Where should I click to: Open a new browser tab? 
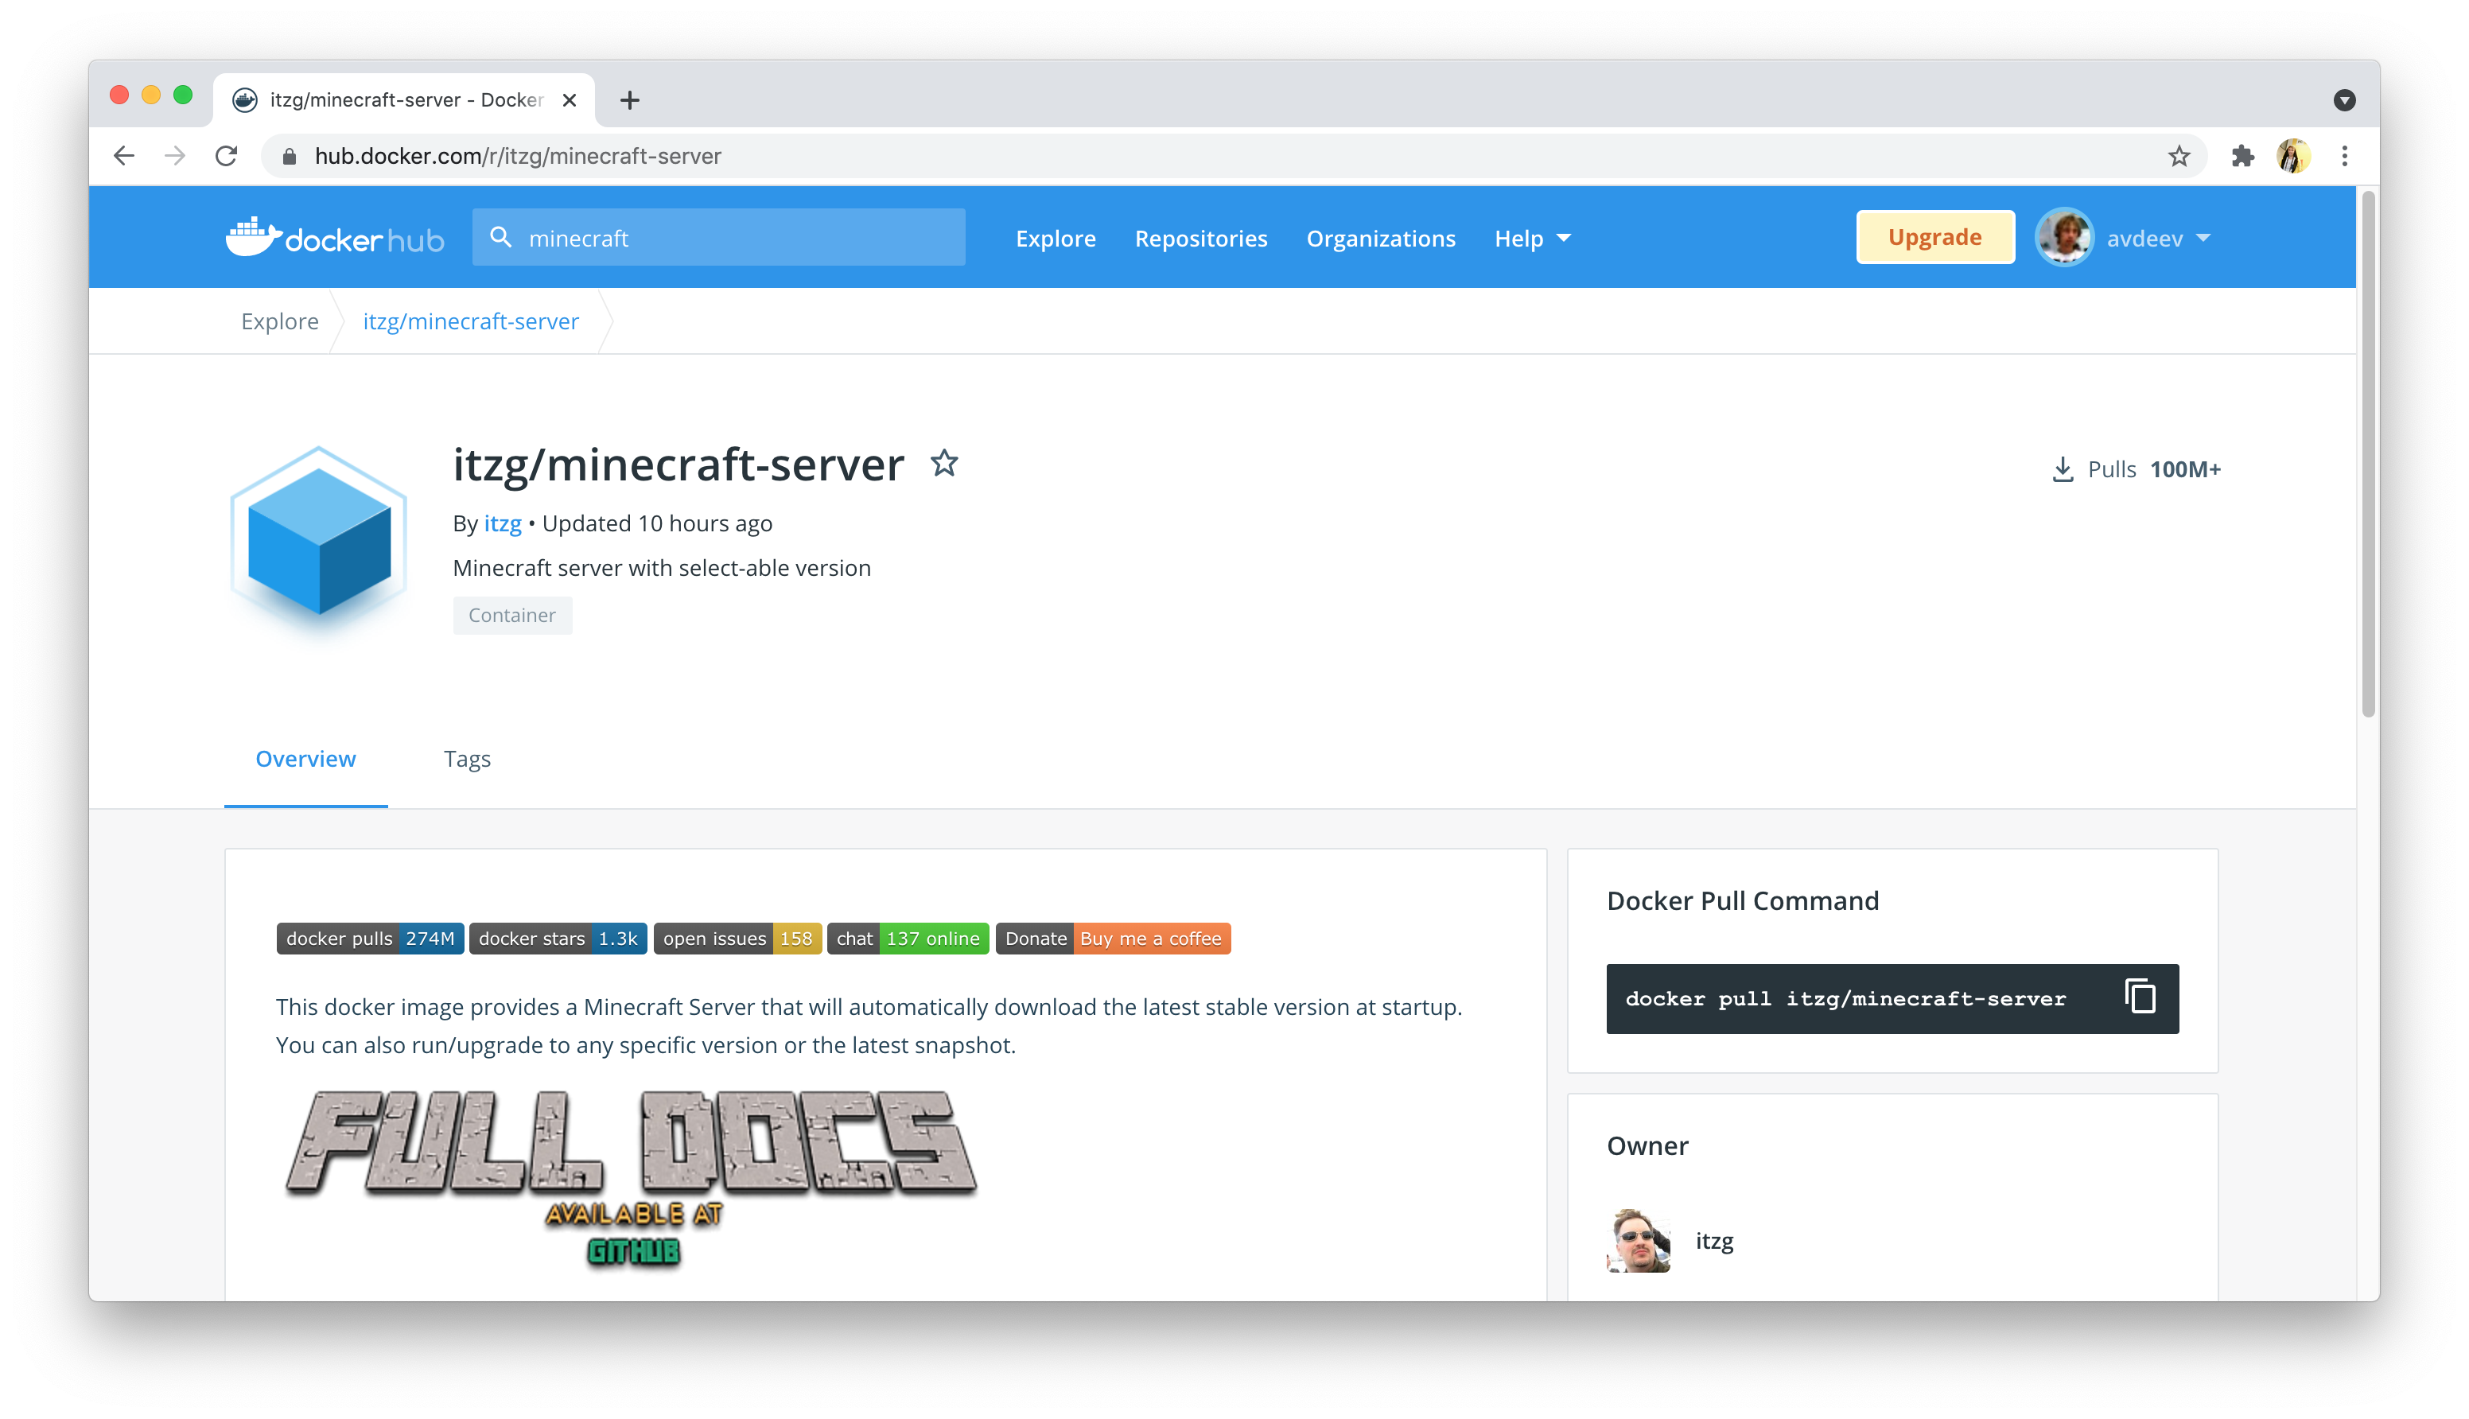(629, 100)
